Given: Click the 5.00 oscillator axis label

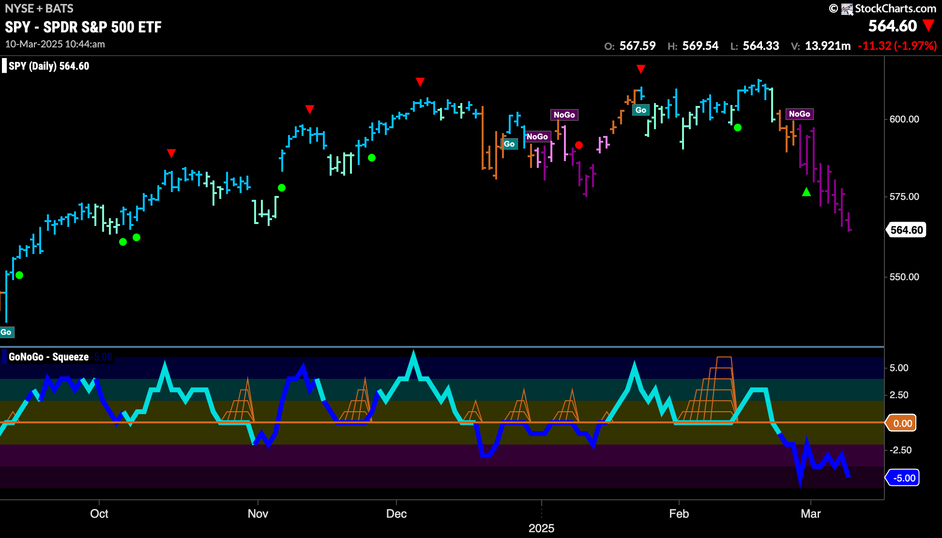Looking at the screenshot, I should [899, 368].
